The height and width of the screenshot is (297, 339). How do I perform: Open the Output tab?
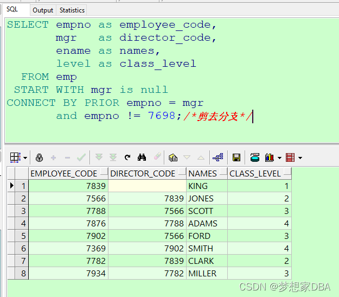click(43, 10)
